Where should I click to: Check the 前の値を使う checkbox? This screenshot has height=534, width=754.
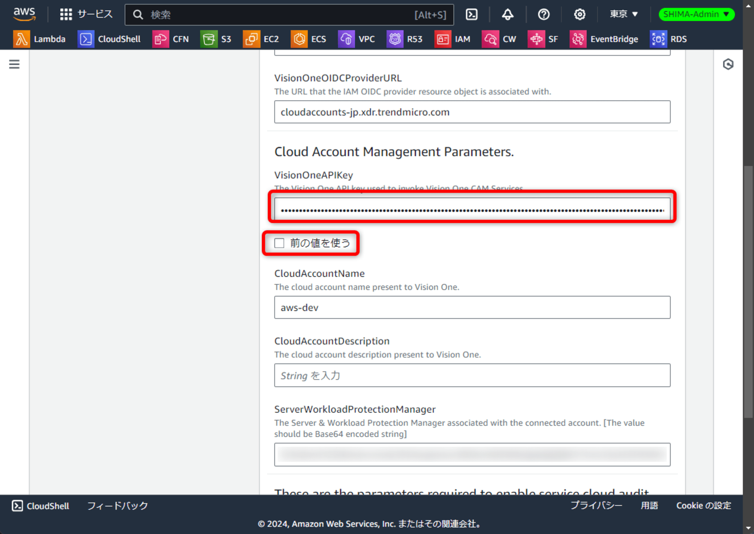click(x=279, y=243)
